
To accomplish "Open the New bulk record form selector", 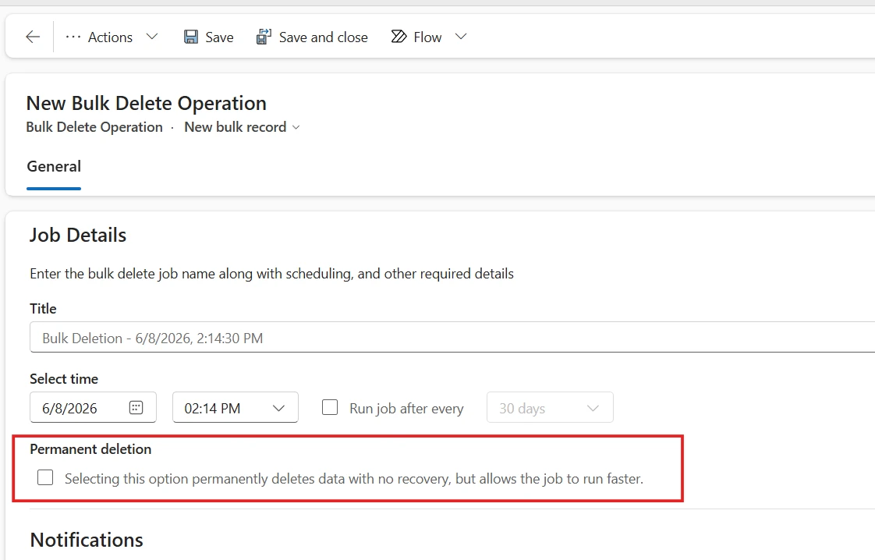I will tap(243, 127).
